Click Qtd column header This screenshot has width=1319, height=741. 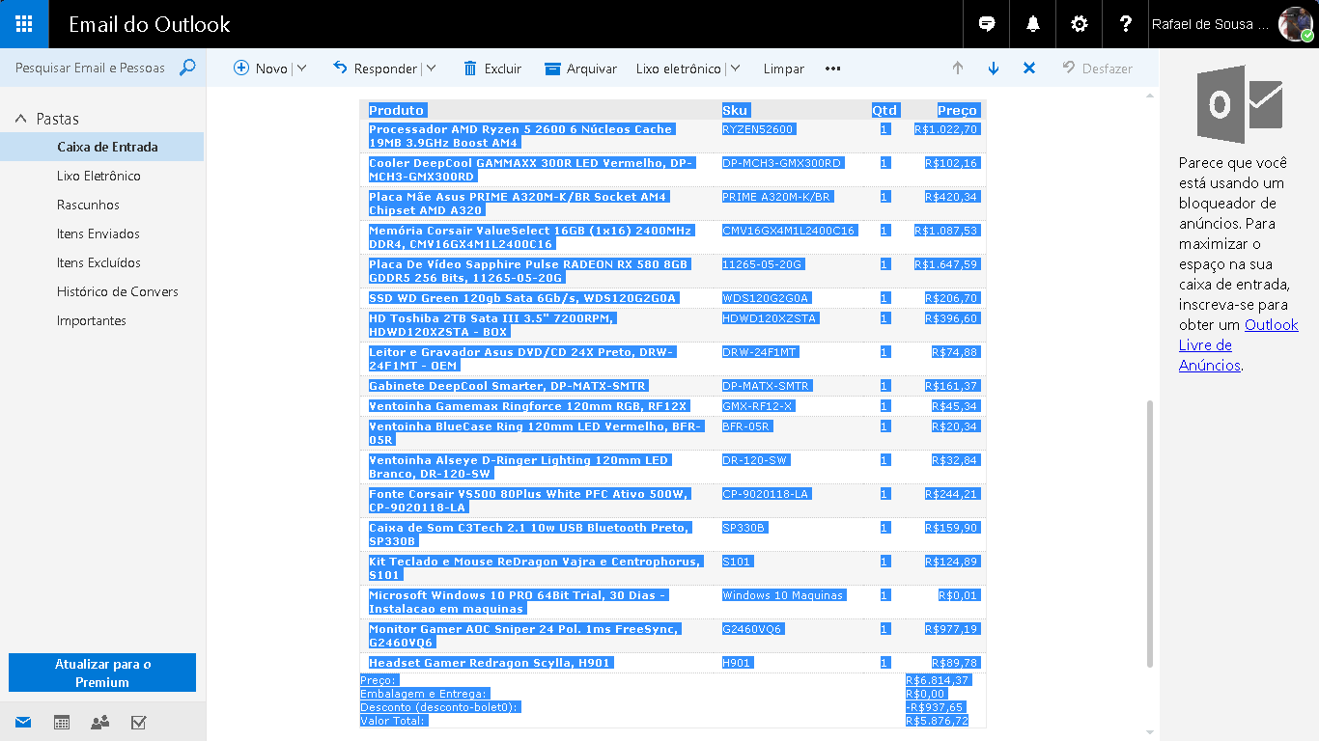884,110
